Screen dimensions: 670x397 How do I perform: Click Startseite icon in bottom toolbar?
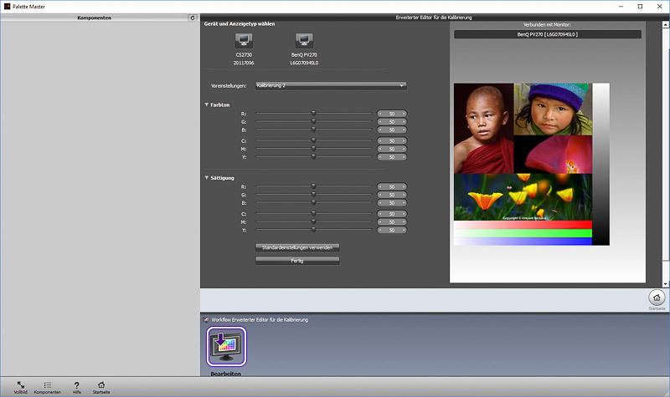[101, 384]
